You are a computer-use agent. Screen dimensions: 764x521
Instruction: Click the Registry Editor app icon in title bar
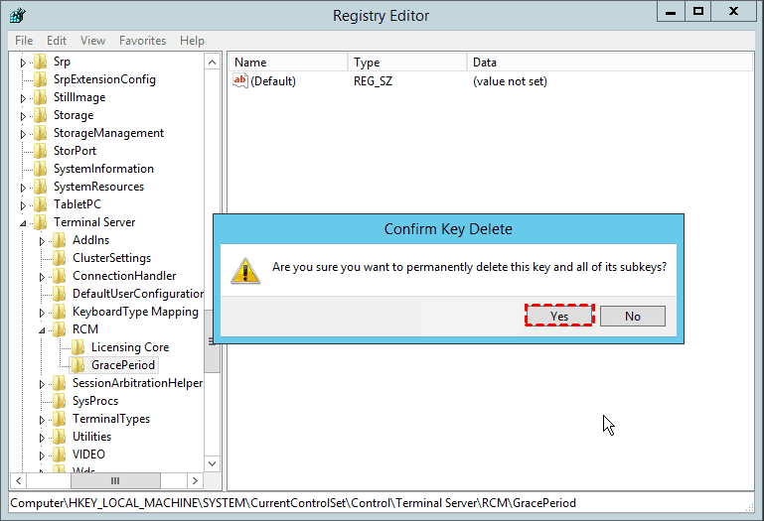[17, 16]
